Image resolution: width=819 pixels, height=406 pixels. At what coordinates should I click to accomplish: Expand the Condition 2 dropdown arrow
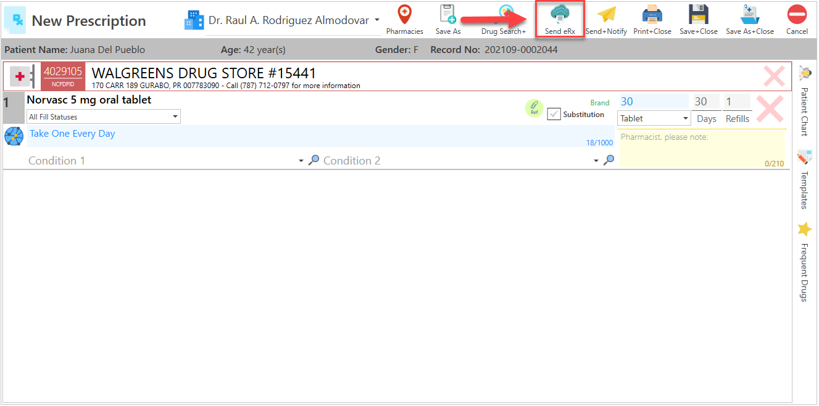click(x=596, y=161)
